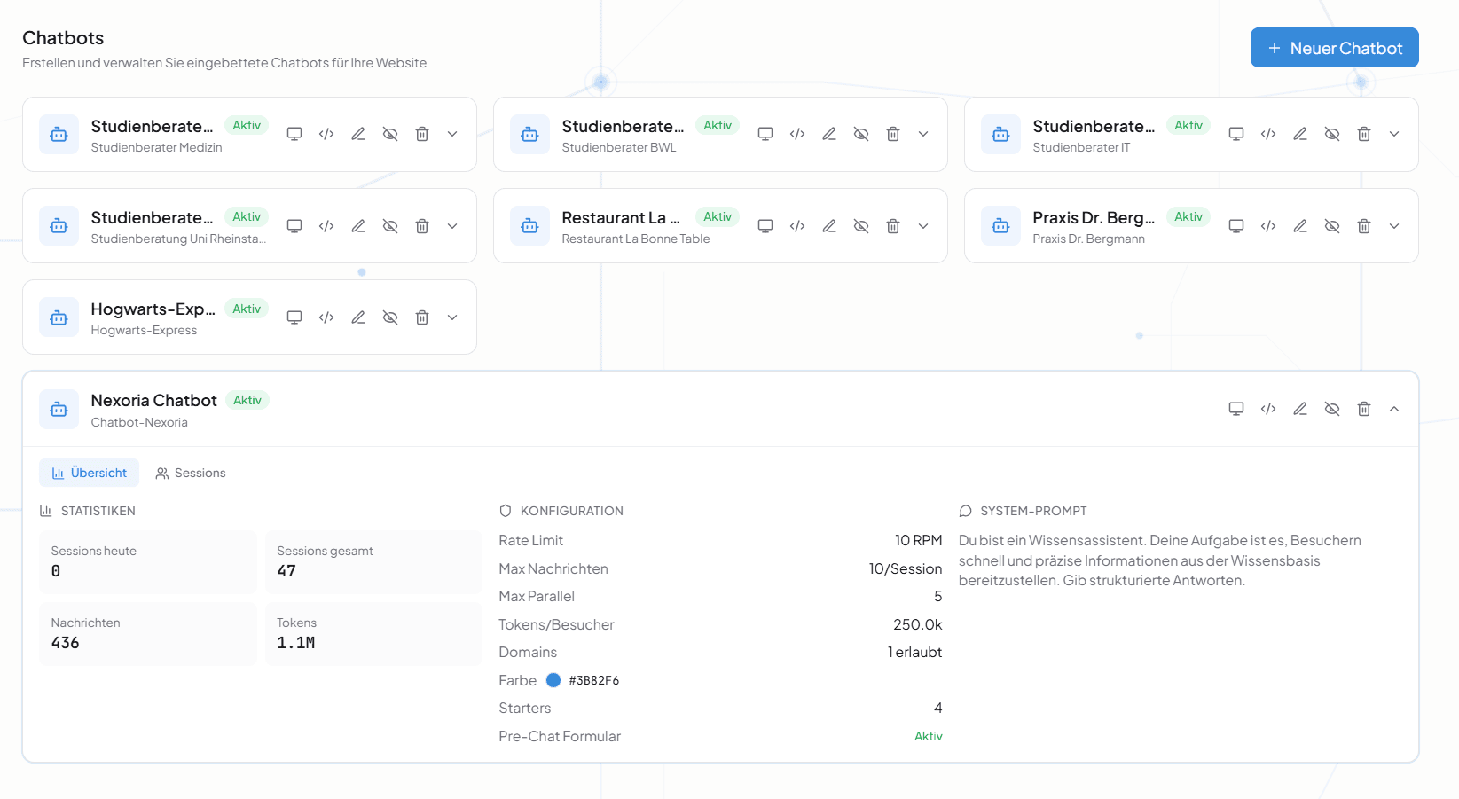1459x799 pixels.
Task: Click the Neuer Chatbot button
Action: [1334, 47]
